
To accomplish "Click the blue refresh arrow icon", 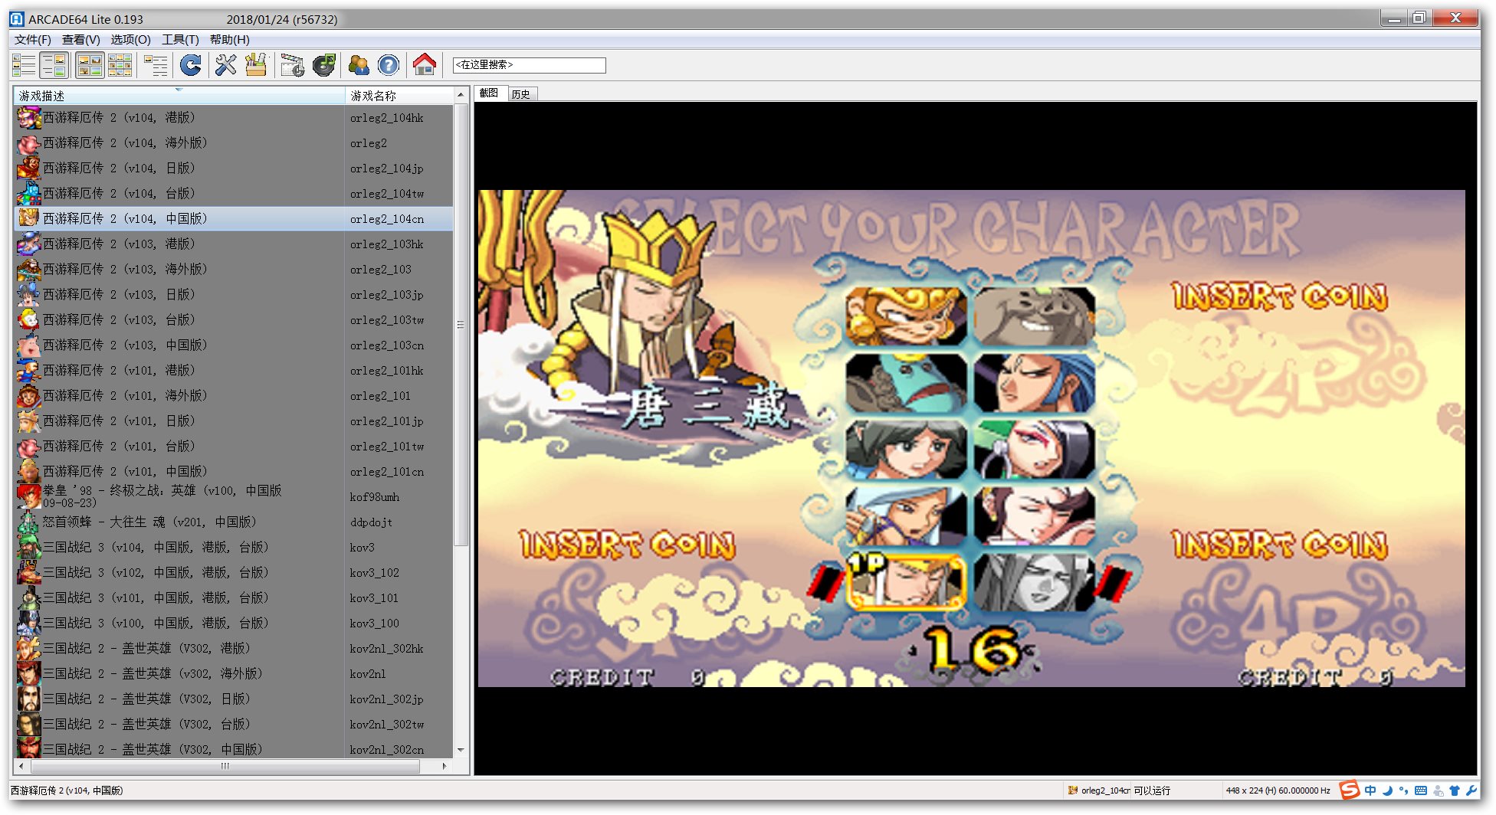I will pyautogui.click(x=191, y=66).
